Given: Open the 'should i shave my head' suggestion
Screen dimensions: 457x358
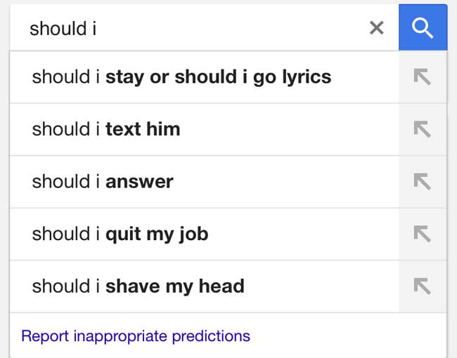Looking at the screenshot, I should click(138, 286).
